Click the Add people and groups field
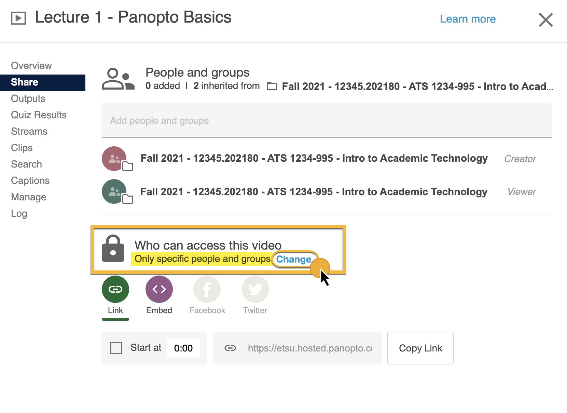The height and width of the screenshot is (413, 567). (327, 121)
